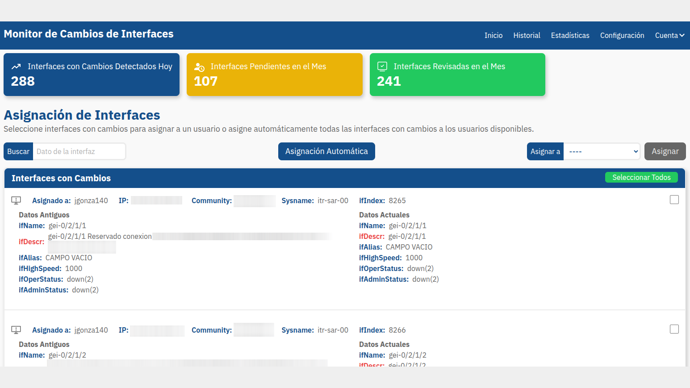
Task: Click the count 107 on the yellow card
Action: [205, 81]
